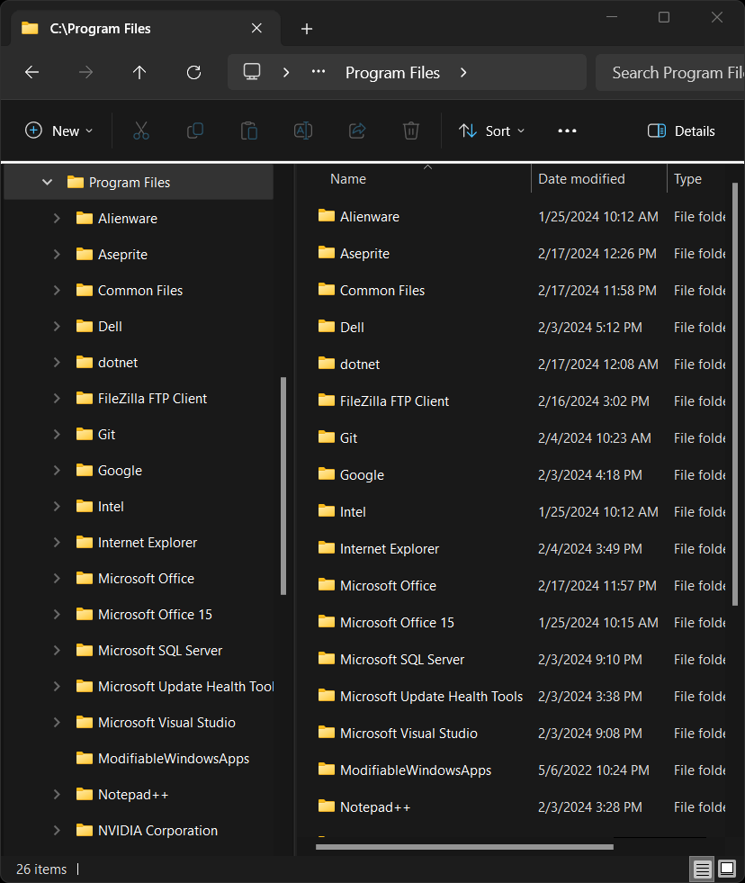This screenshot has height=883, width=745.
Task: Select the Git folder icon in file list
Action: tap(326, 437)
